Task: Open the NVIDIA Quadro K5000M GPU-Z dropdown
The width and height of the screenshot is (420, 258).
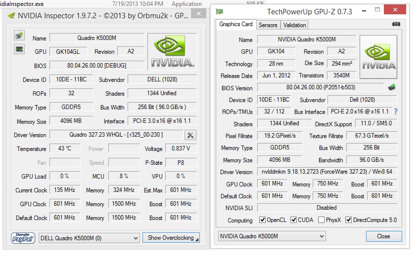Action: click(x=272, y=236)
